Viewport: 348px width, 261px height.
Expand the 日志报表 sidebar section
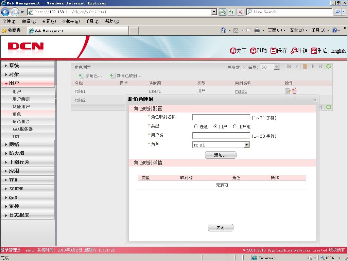point(28,215)
